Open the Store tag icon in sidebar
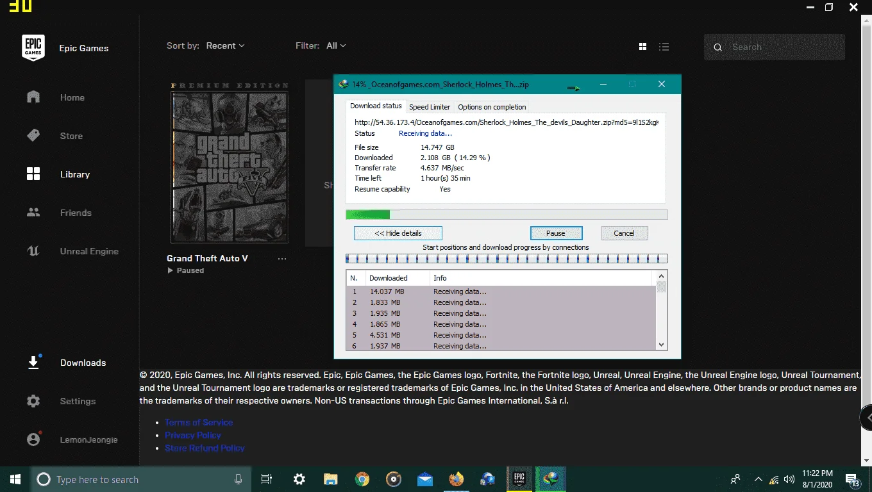The image size is (872, 492). point(33,136)
